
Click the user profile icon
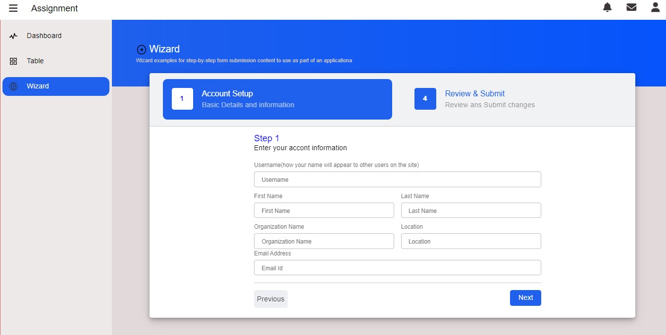coord(655,7)
